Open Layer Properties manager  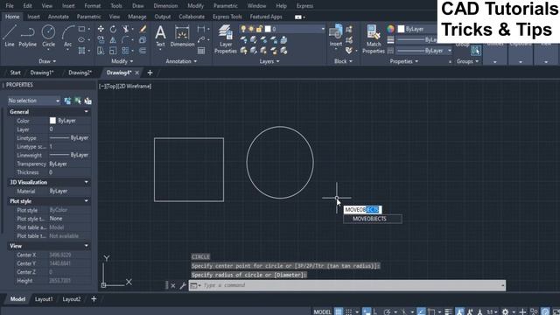[226, 39]
